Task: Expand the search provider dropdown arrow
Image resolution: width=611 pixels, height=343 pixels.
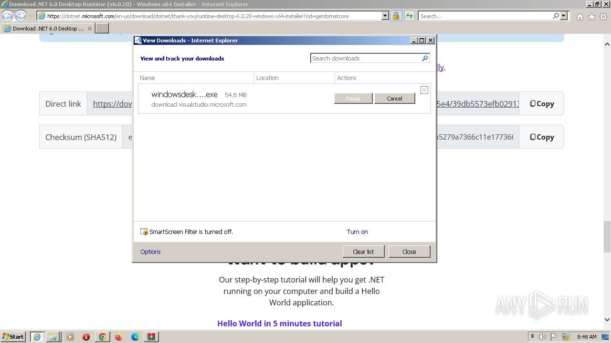Action: coord(564,16)
